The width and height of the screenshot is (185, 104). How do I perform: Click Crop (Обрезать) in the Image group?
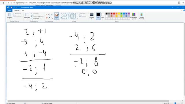[x=35, y=14]
